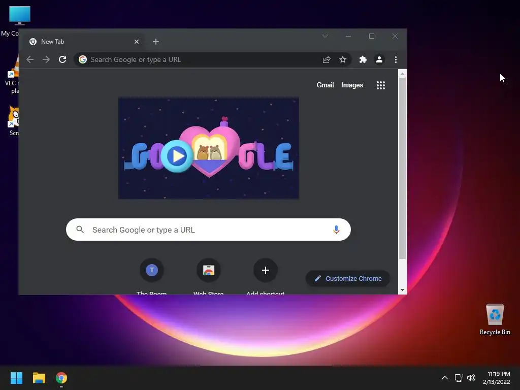Play the Google Doodle animation
The height and width of the screenshot is (390, 520).
177,156
